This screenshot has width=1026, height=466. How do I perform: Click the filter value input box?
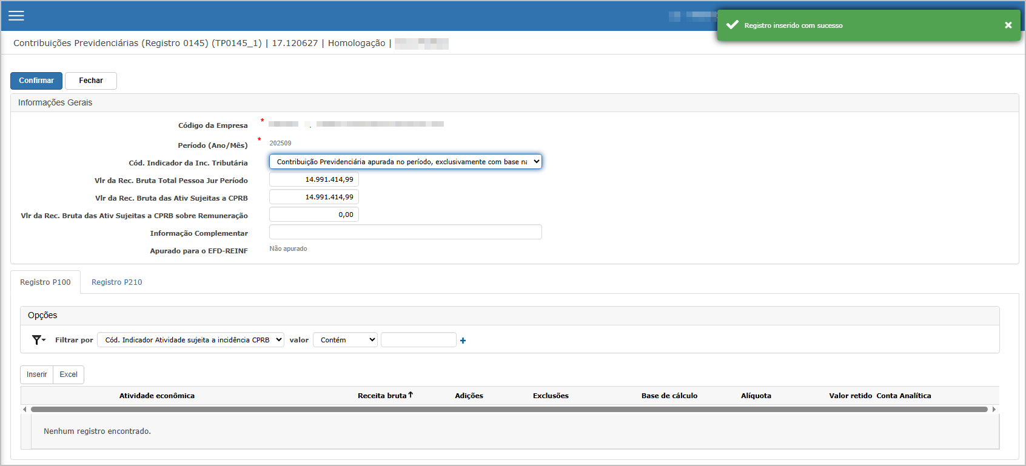click(418, 340)
